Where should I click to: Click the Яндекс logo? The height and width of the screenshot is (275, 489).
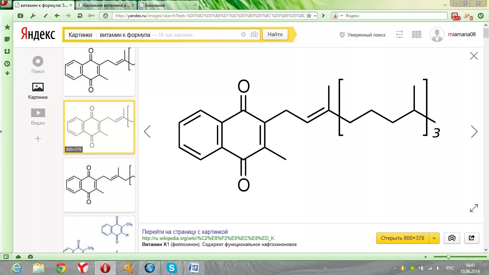pos(38,34)
